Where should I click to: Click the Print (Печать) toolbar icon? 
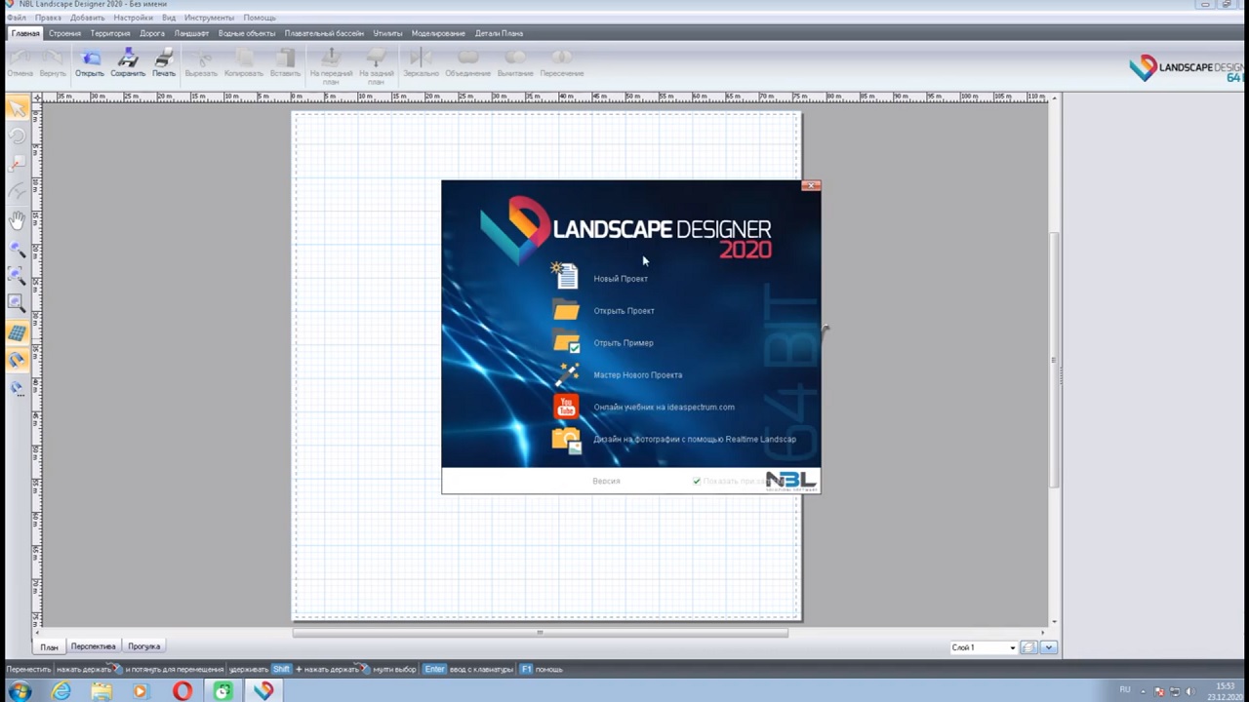click(164, 61)
